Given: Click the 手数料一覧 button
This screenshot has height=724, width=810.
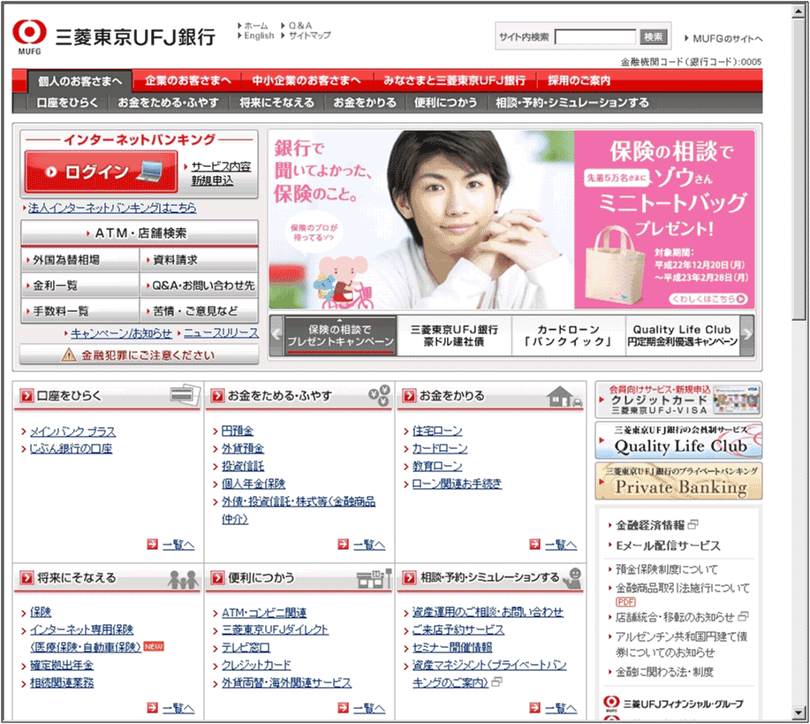Looking at the screenshot, I should (80, 311).
